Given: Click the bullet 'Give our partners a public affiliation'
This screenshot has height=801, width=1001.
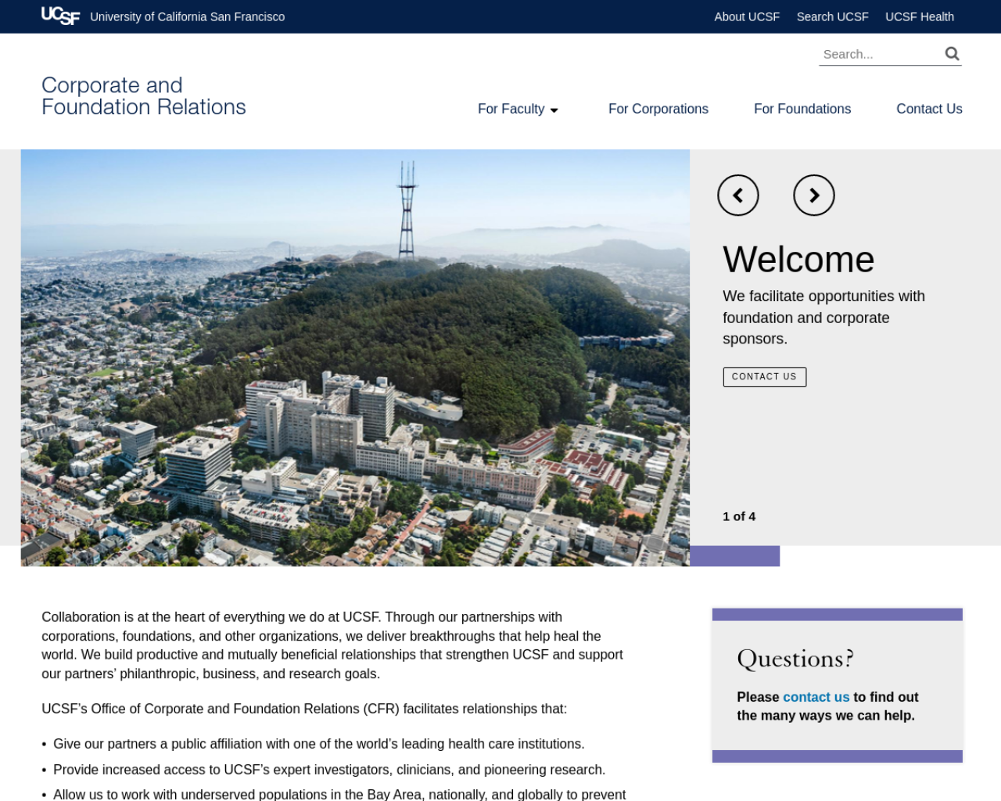Looking at the screenshot, I should [x=318, y=744].
